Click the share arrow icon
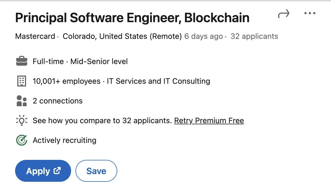 click(284, 14)
